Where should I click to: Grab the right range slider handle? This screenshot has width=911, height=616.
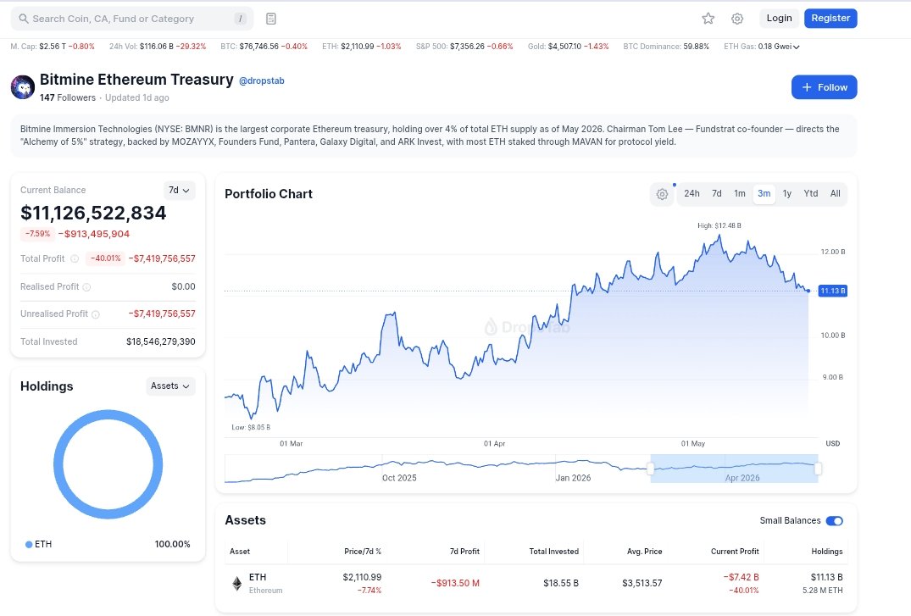[818, 469]
